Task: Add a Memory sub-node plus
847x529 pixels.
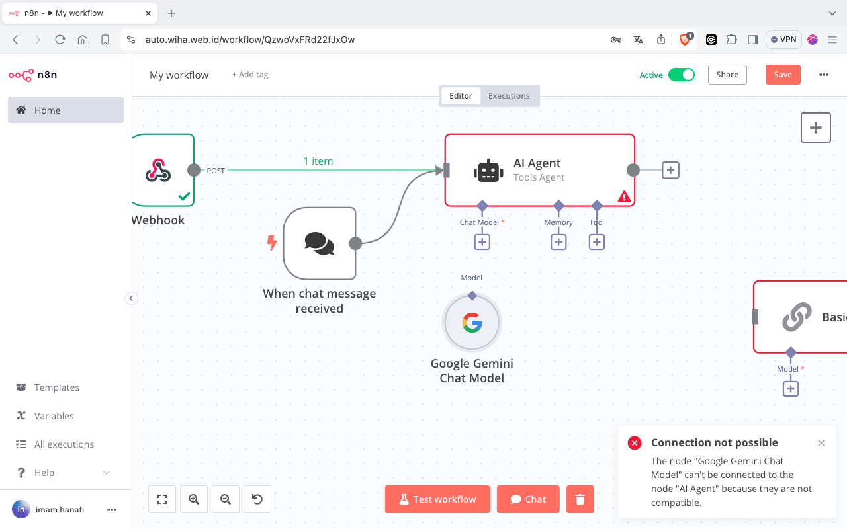Action: coord(558,242)
